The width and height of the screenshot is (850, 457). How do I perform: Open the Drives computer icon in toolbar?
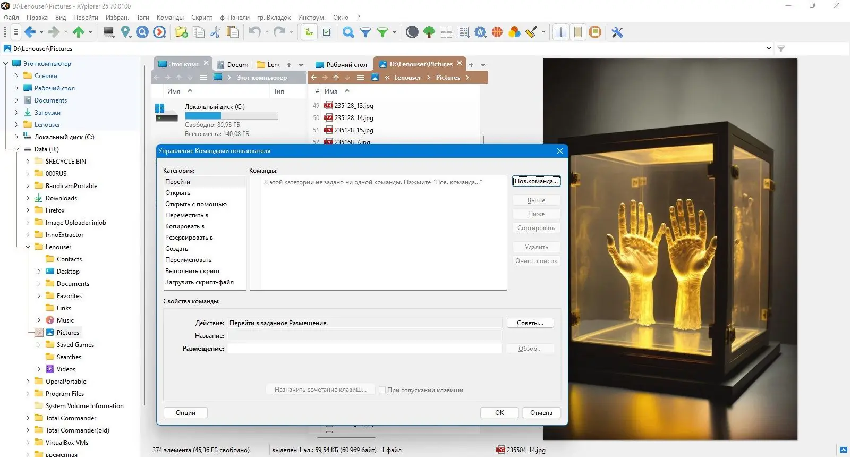tap(109, 32)
